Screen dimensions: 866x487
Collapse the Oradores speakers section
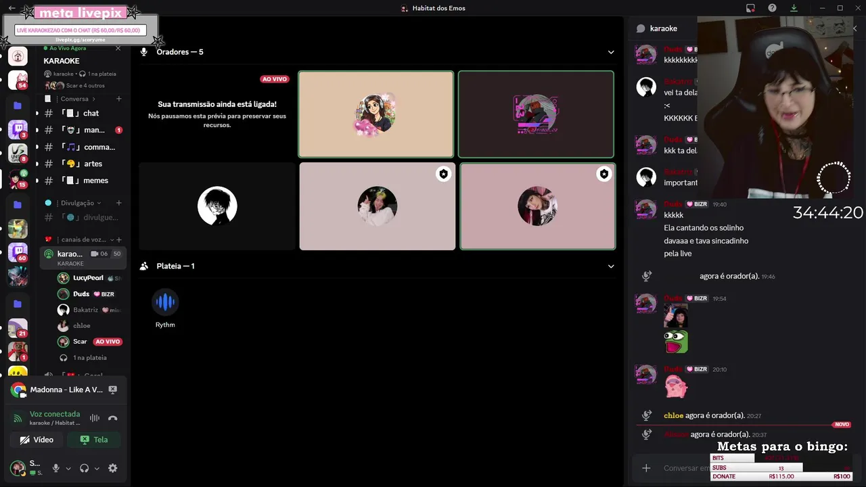[x=611, y=52]
